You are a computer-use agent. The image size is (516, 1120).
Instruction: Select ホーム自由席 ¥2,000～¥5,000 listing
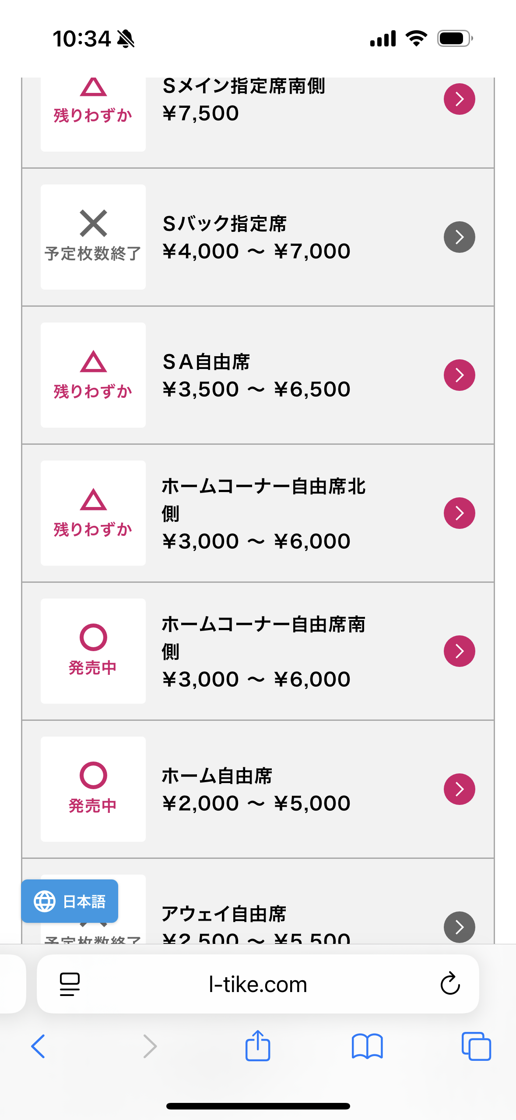(256, 790)
